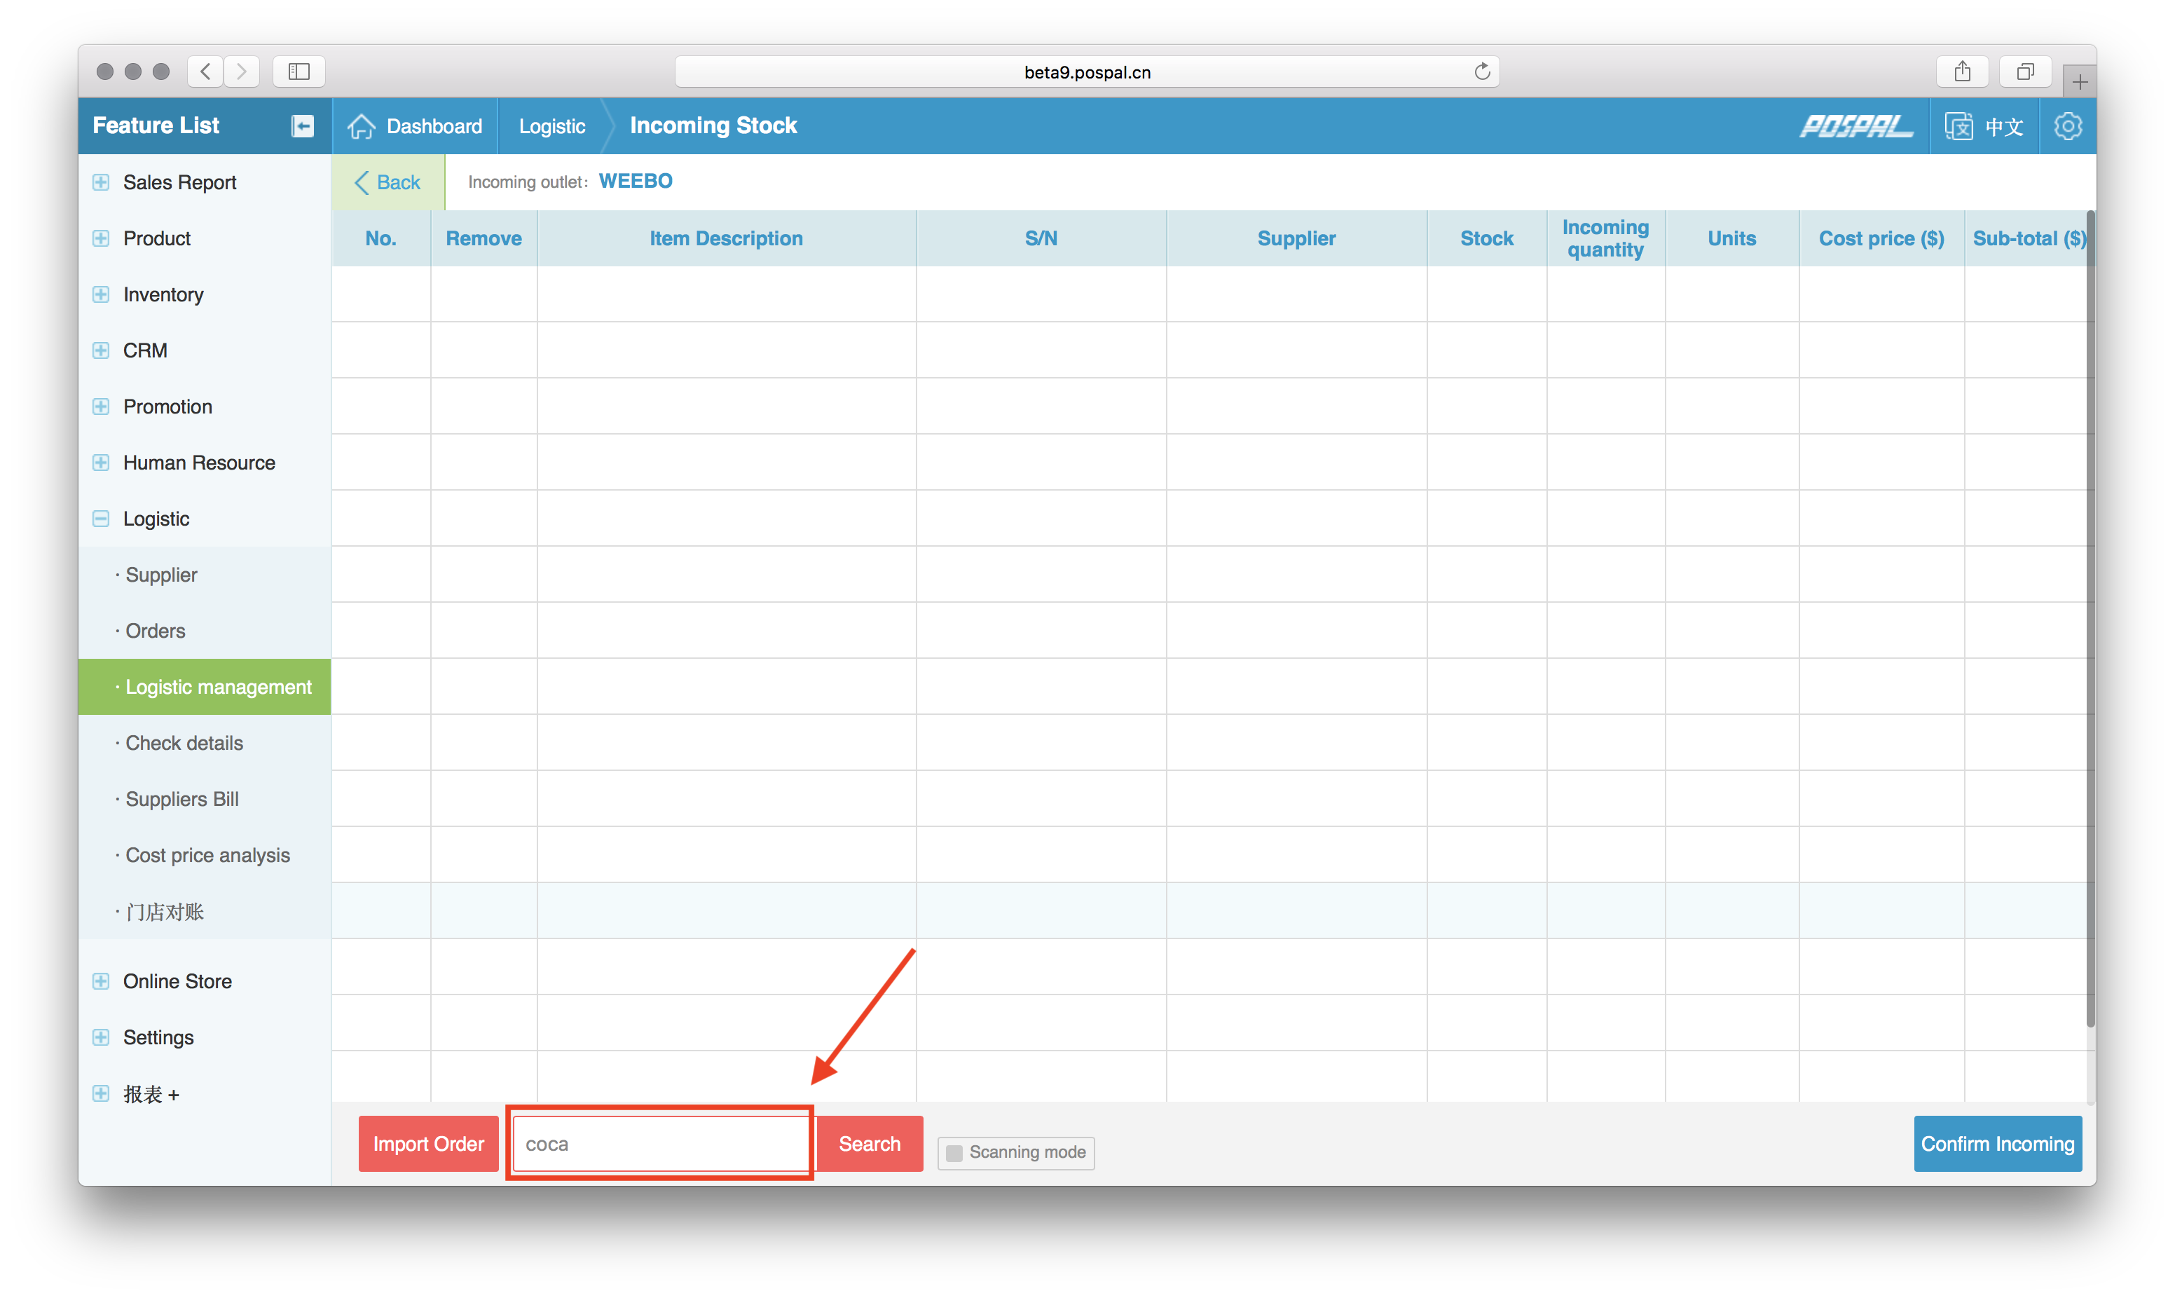Toggle Safari sidebar icon
The height and width of the screenshot is (1298, 2175).
pos(299,71)
